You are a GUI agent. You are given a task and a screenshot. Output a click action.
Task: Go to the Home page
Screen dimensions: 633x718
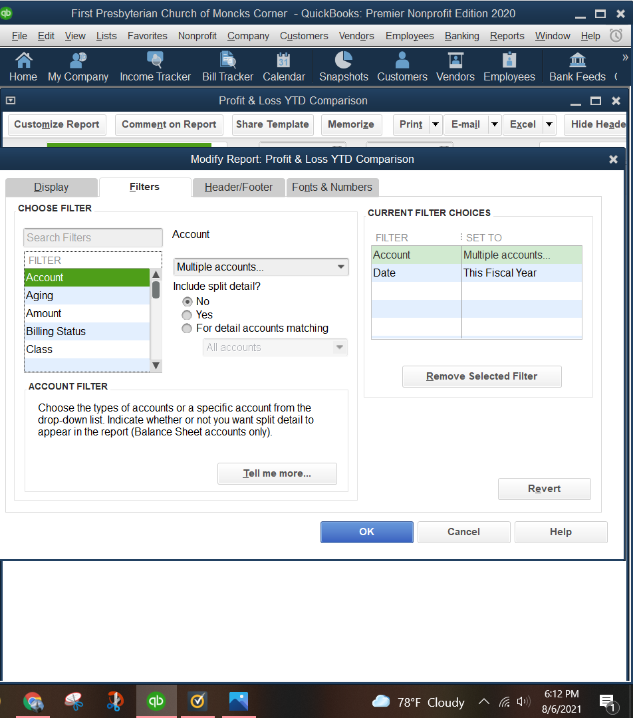23,66
